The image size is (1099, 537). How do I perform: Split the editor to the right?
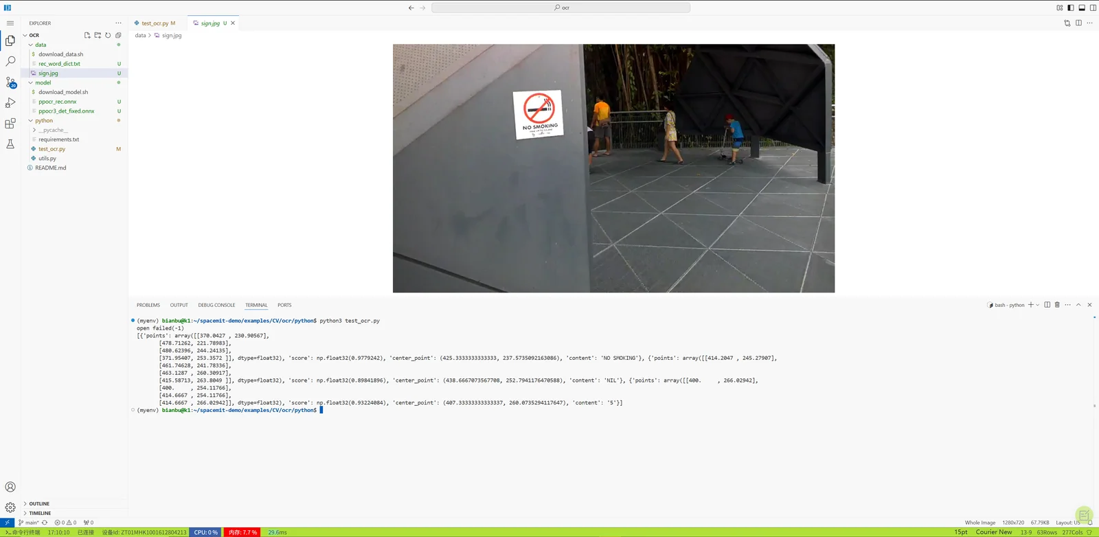pyautogui.click(x=1078, y=23)
